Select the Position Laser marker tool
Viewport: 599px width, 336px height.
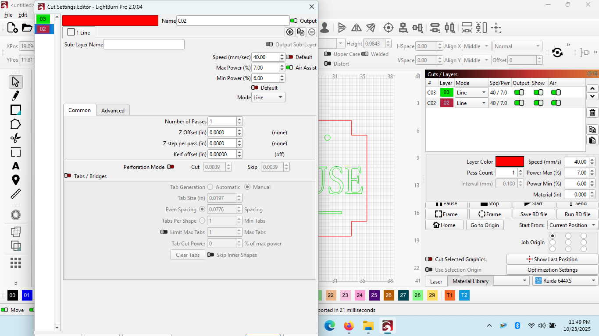[x=16, y=180]
